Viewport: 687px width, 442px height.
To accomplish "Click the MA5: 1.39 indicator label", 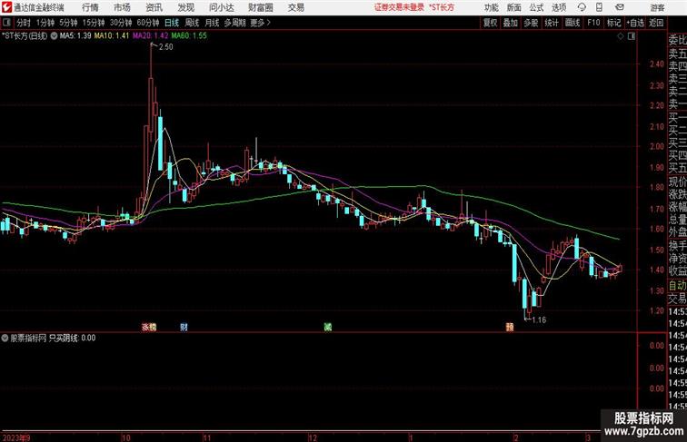I will tap(75, 36).
